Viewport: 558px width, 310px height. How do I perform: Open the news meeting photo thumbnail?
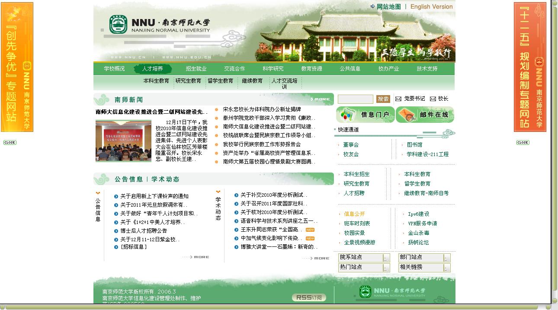123,141
